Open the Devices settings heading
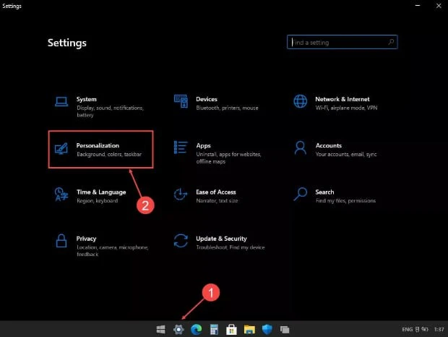The image size is (448, 337). [207, 99]
